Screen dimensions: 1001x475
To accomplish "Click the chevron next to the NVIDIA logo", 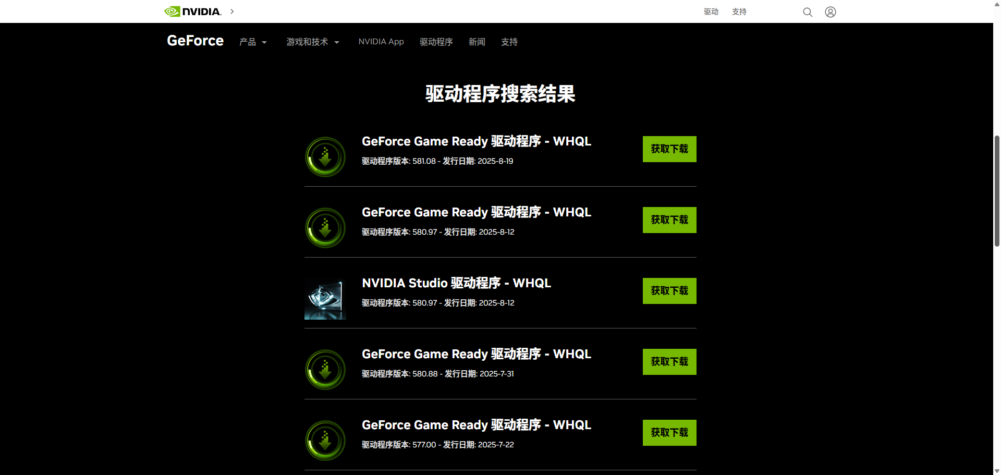I will tap(232, 11).
